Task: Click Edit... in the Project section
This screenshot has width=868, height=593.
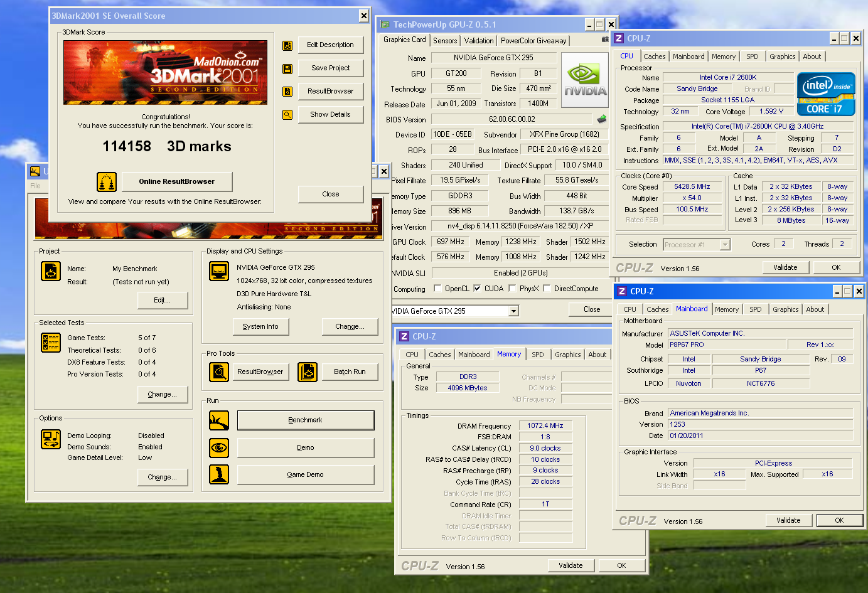Action: click(x=163, y=301)
